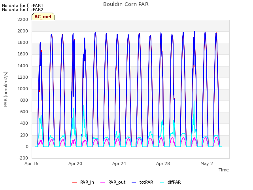
Task: Select the PAR_out legend label
Action: (117, 182)
